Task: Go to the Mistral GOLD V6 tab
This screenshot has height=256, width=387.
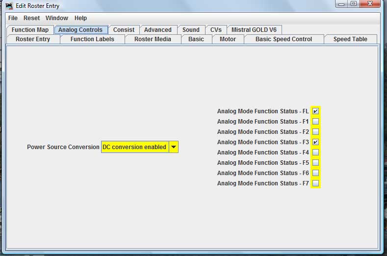Action: pyautogui.click(x=254, y=30)
